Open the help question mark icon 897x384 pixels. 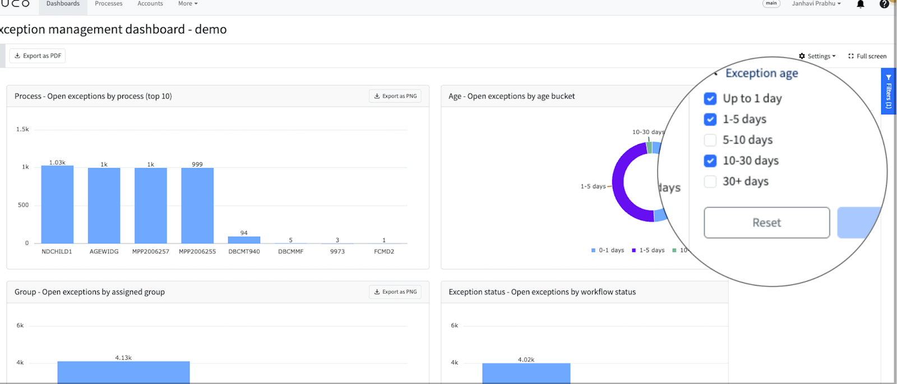884,4
